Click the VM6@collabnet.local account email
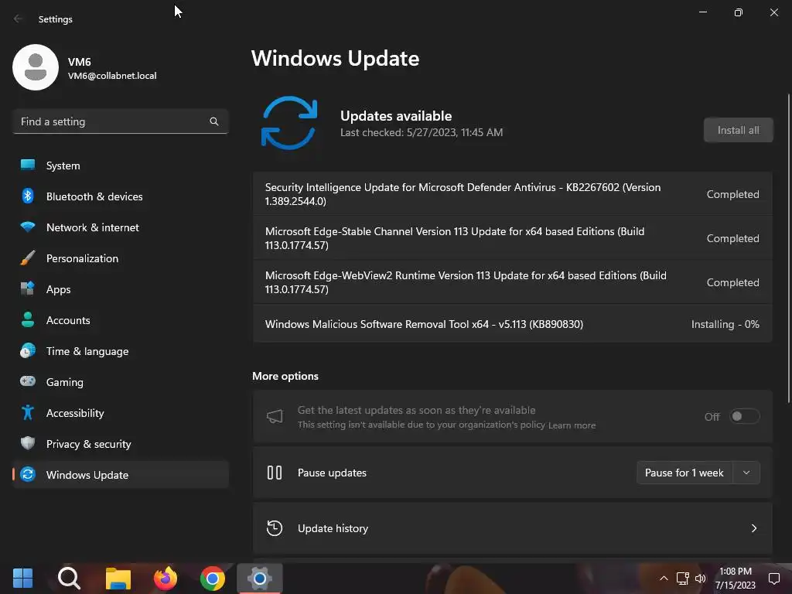The height and width of the screenshot is (594, 792). [x=112, y=76]
